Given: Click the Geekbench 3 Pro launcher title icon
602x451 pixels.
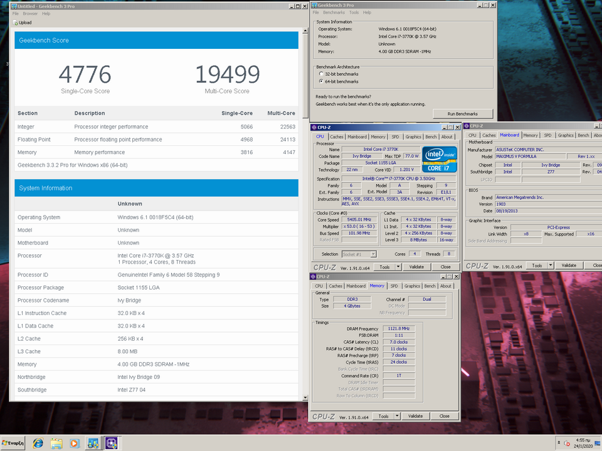Looking at the screenshot, I should click(x=314, y=5).
